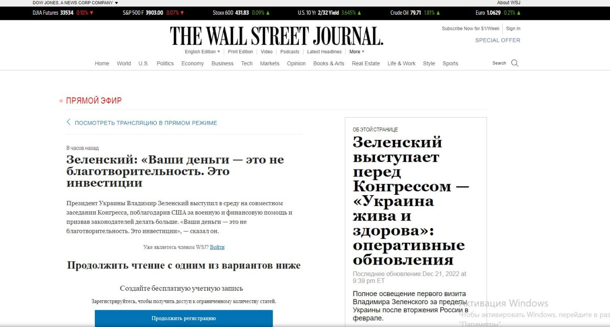Go to the Home section
This screenshot has height=327, width=610.
coord(102,63)
